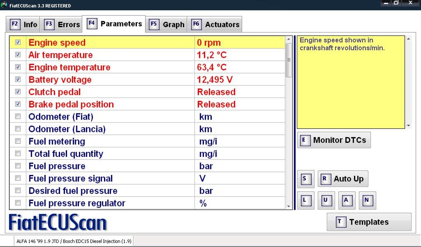The width and height of the screenshot is (421, 247).
Task: Uncheck the Battery voltage checkbox
Action: click(18, 79)
